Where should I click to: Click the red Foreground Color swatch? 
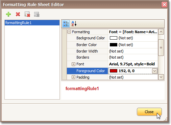[114, 71]
